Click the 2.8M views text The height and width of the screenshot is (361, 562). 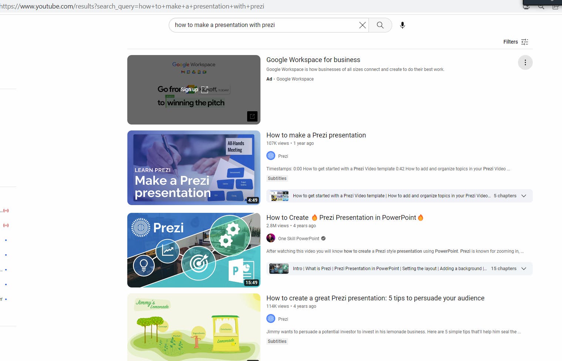(277, 226)
